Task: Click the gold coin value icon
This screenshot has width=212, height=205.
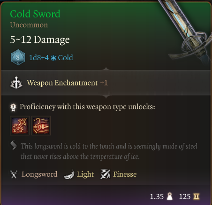Action: (197, 197)
